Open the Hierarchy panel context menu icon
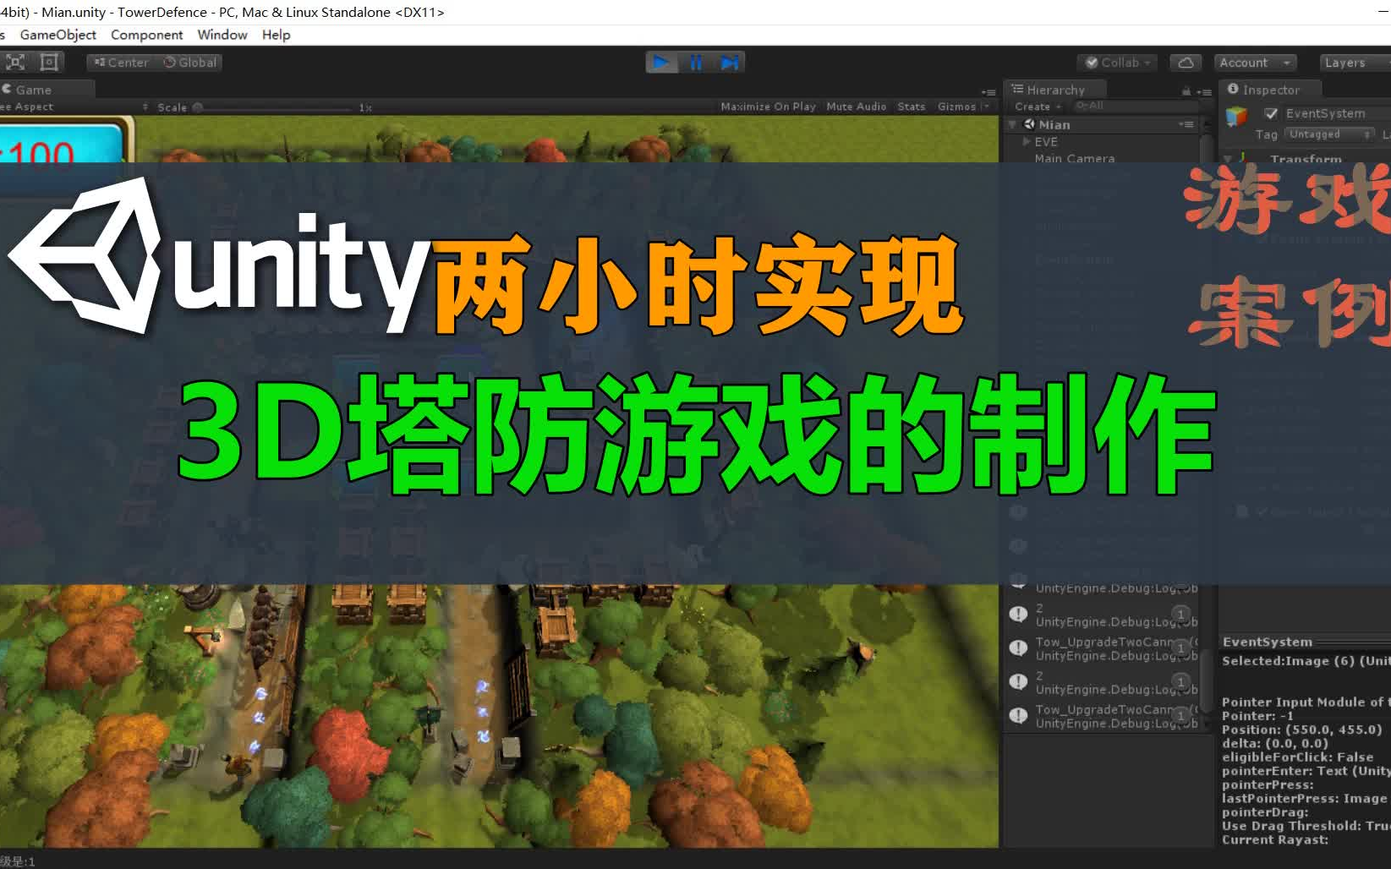Image resolution: width=1391 pixels, height=869 pixels. (1204, 91)
